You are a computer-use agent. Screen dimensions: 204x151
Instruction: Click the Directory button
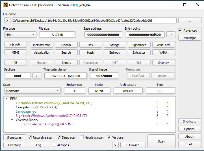click(x=15, y=145)
